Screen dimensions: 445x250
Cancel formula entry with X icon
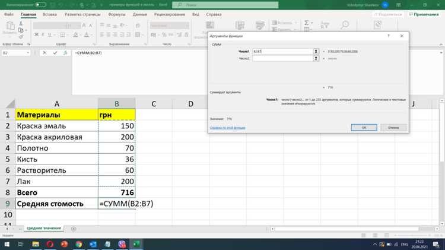44,53
